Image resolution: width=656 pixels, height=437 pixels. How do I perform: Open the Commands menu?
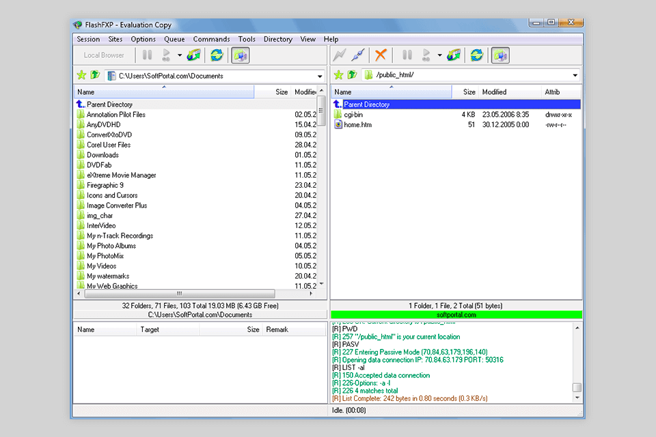click(211, 39)
